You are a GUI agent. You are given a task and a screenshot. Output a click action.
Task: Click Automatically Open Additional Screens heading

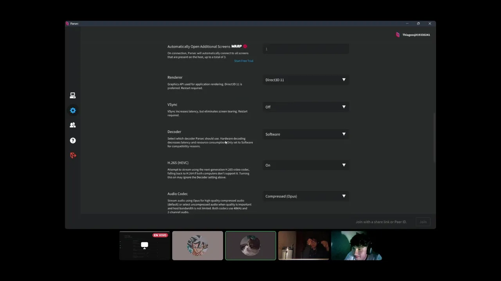click(x=199, y=46)
